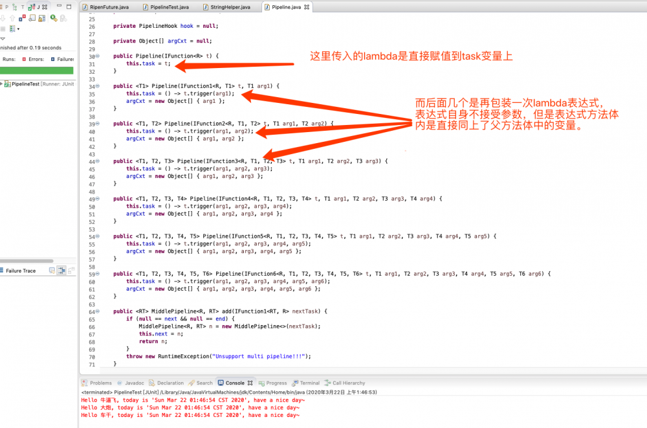The width and height of the screenshot is (647, 428).
Task: Open the Declaration view tab
Action: [166, 383]
